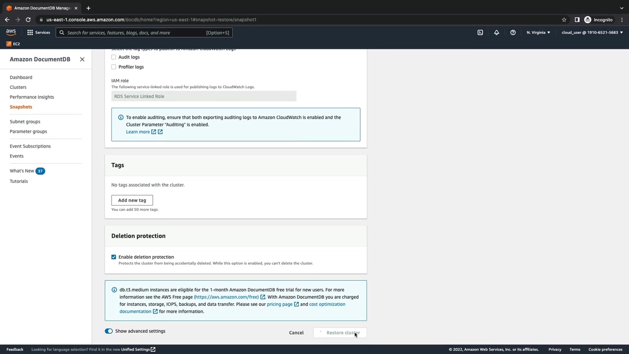The image size is (629, 354).
Task: Go to Clusters in the sidebar
Action: [18, 87]
